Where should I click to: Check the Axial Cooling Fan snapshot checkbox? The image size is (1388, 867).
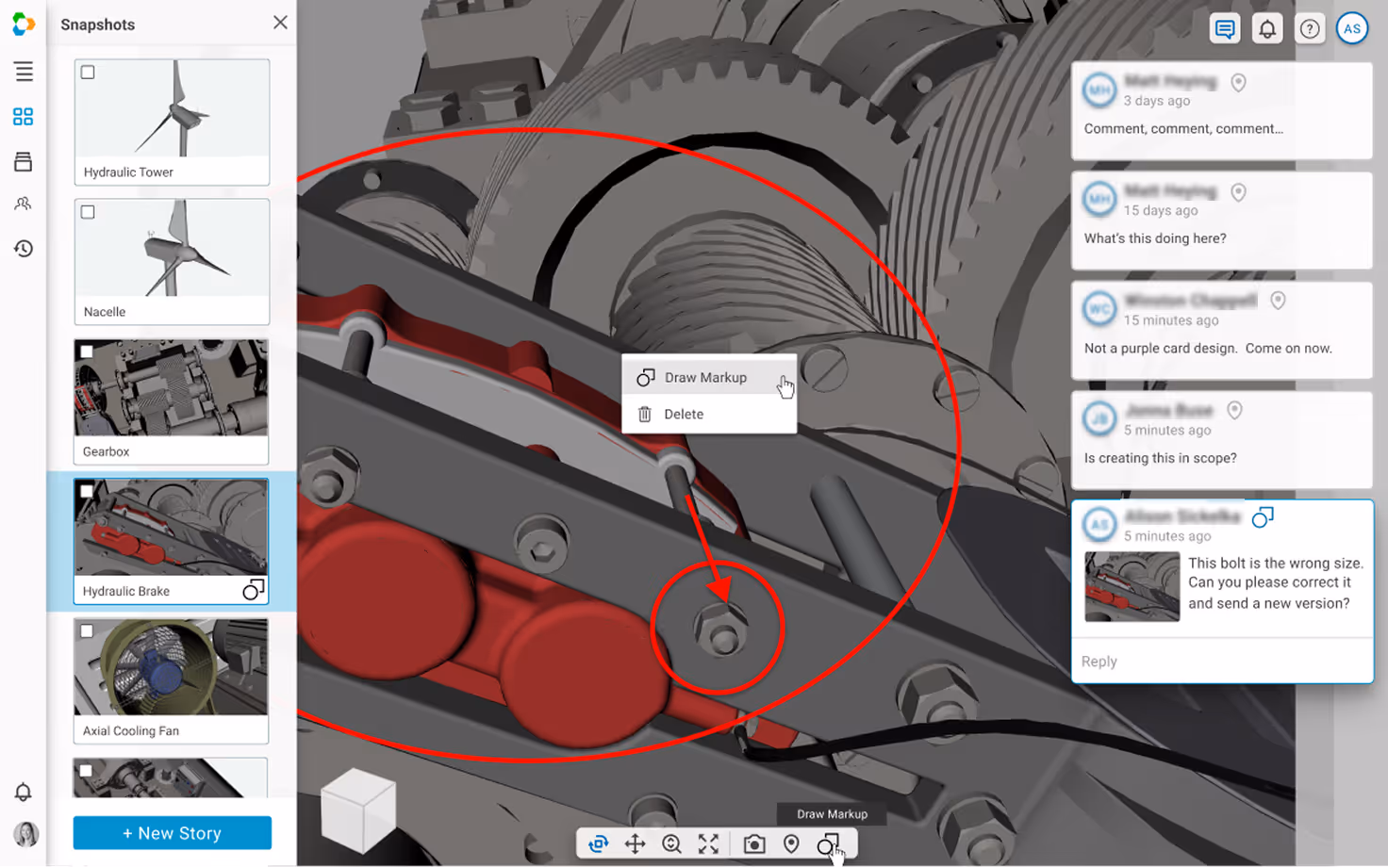[x=87, y=630]
